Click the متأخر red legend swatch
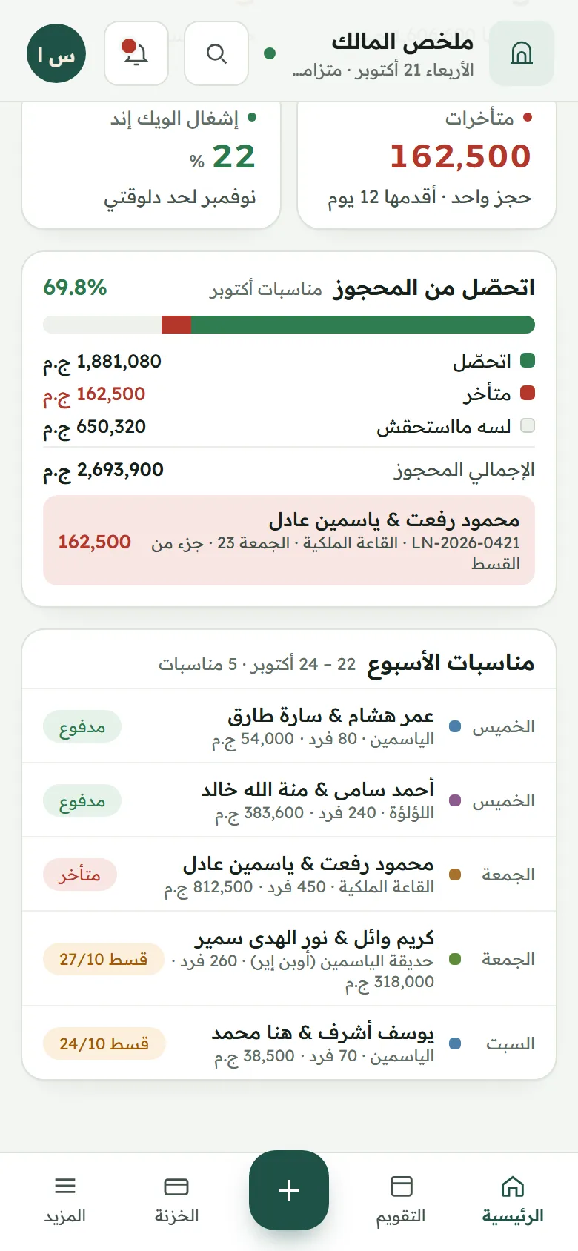 point(528,394)
